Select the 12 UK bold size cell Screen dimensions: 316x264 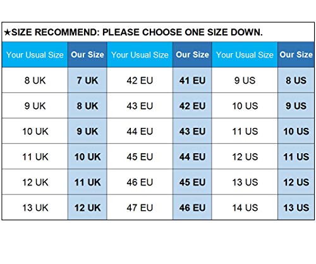coord(87,208)
